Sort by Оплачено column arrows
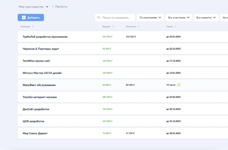 pyautogui.click(x=139, y=27)
